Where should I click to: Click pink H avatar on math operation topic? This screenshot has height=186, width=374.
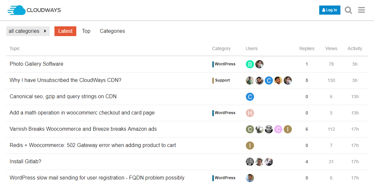[x=250, y=113]
